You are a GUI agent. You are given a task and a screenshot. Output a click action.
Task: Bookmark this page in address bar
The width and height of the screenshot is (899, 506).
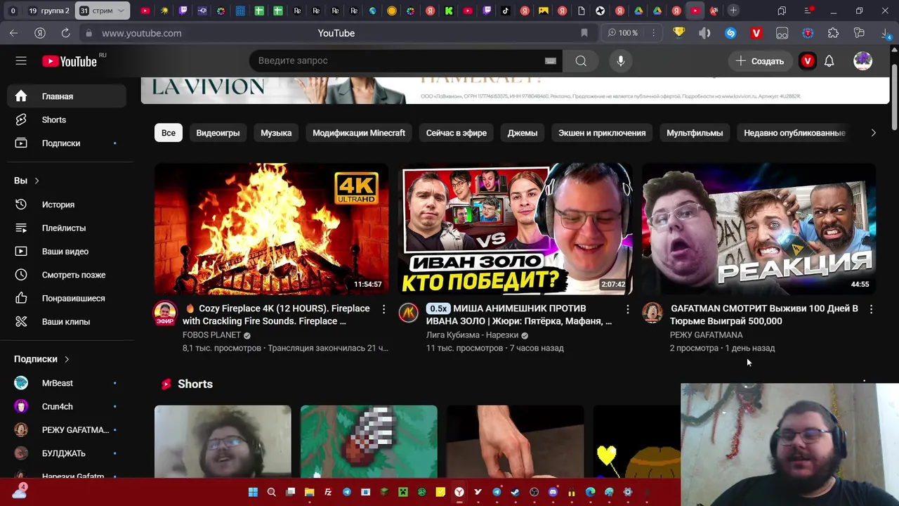pyautogui.click(x=584, y=33)
